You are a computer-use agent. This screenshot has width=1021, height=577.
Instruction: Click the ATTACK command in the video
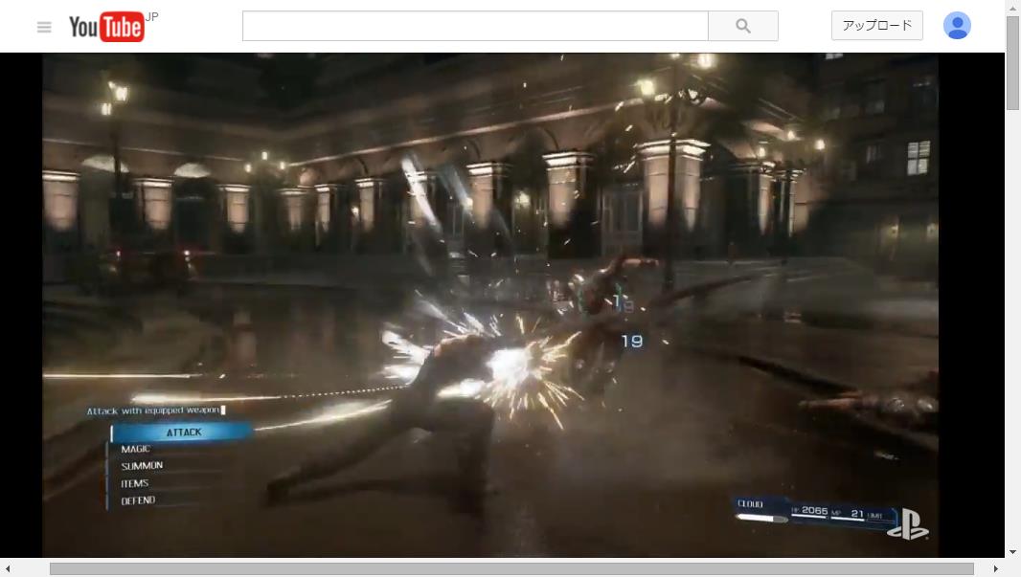(x=183, y=433)
